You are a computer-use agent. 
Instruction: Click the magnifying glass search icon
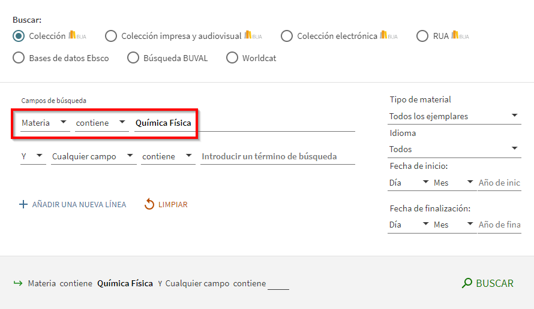(467, 283)
